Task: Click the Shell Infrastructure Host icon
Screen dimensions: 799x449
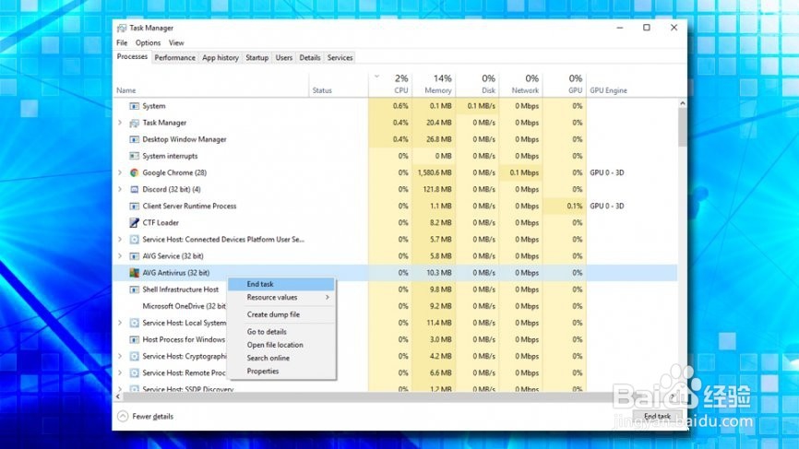Action: (x=134, y=289)
